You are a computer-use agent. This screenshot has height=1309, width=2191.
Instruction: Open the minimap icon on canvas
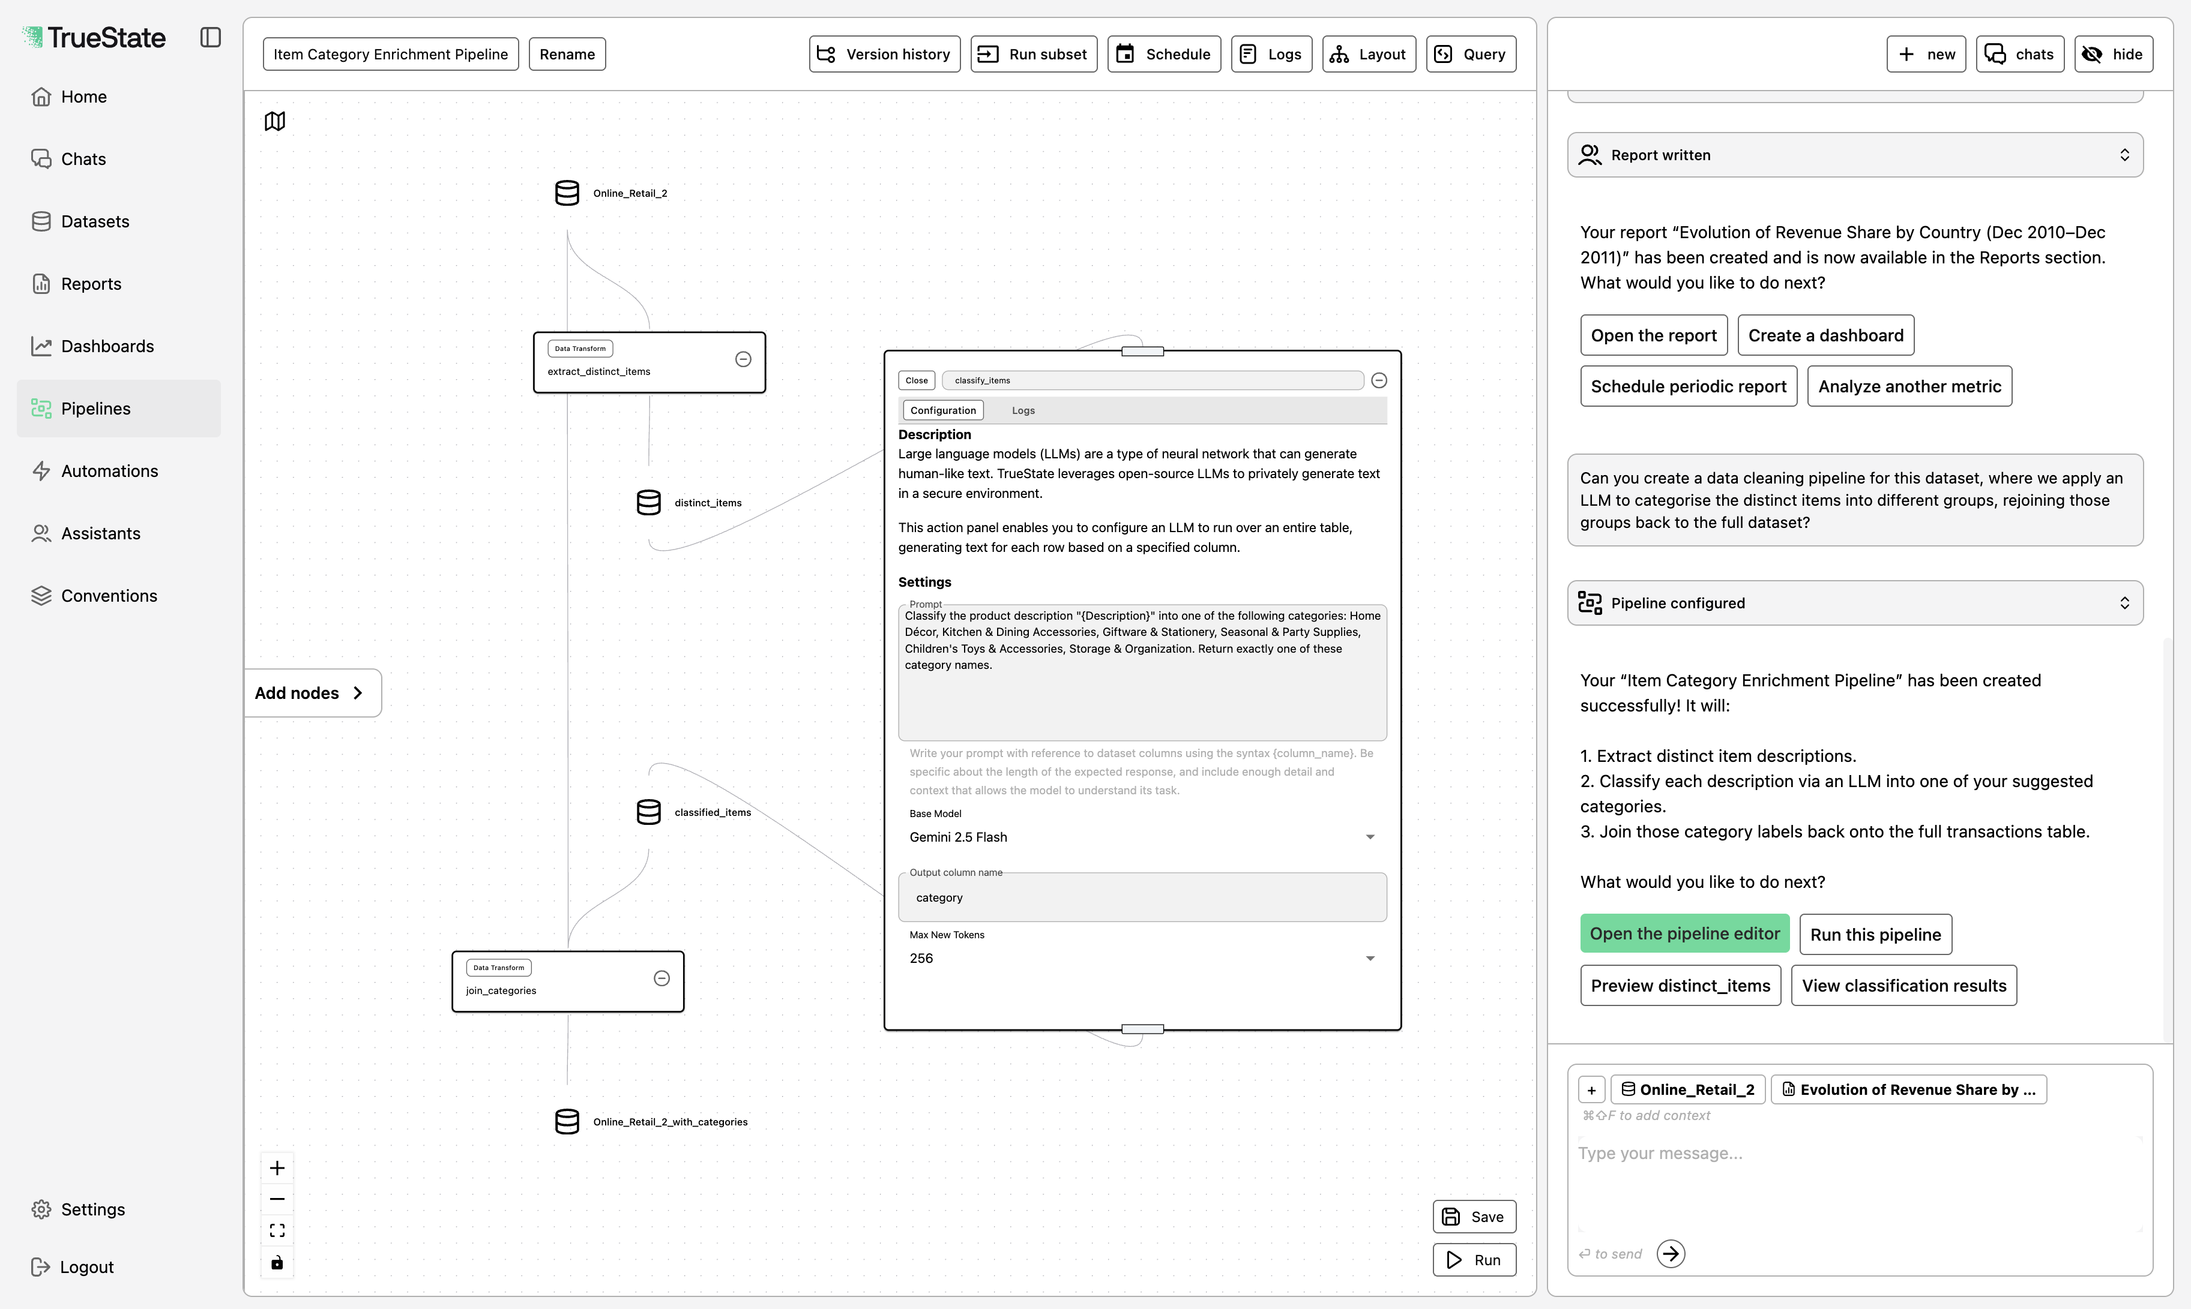274,121
